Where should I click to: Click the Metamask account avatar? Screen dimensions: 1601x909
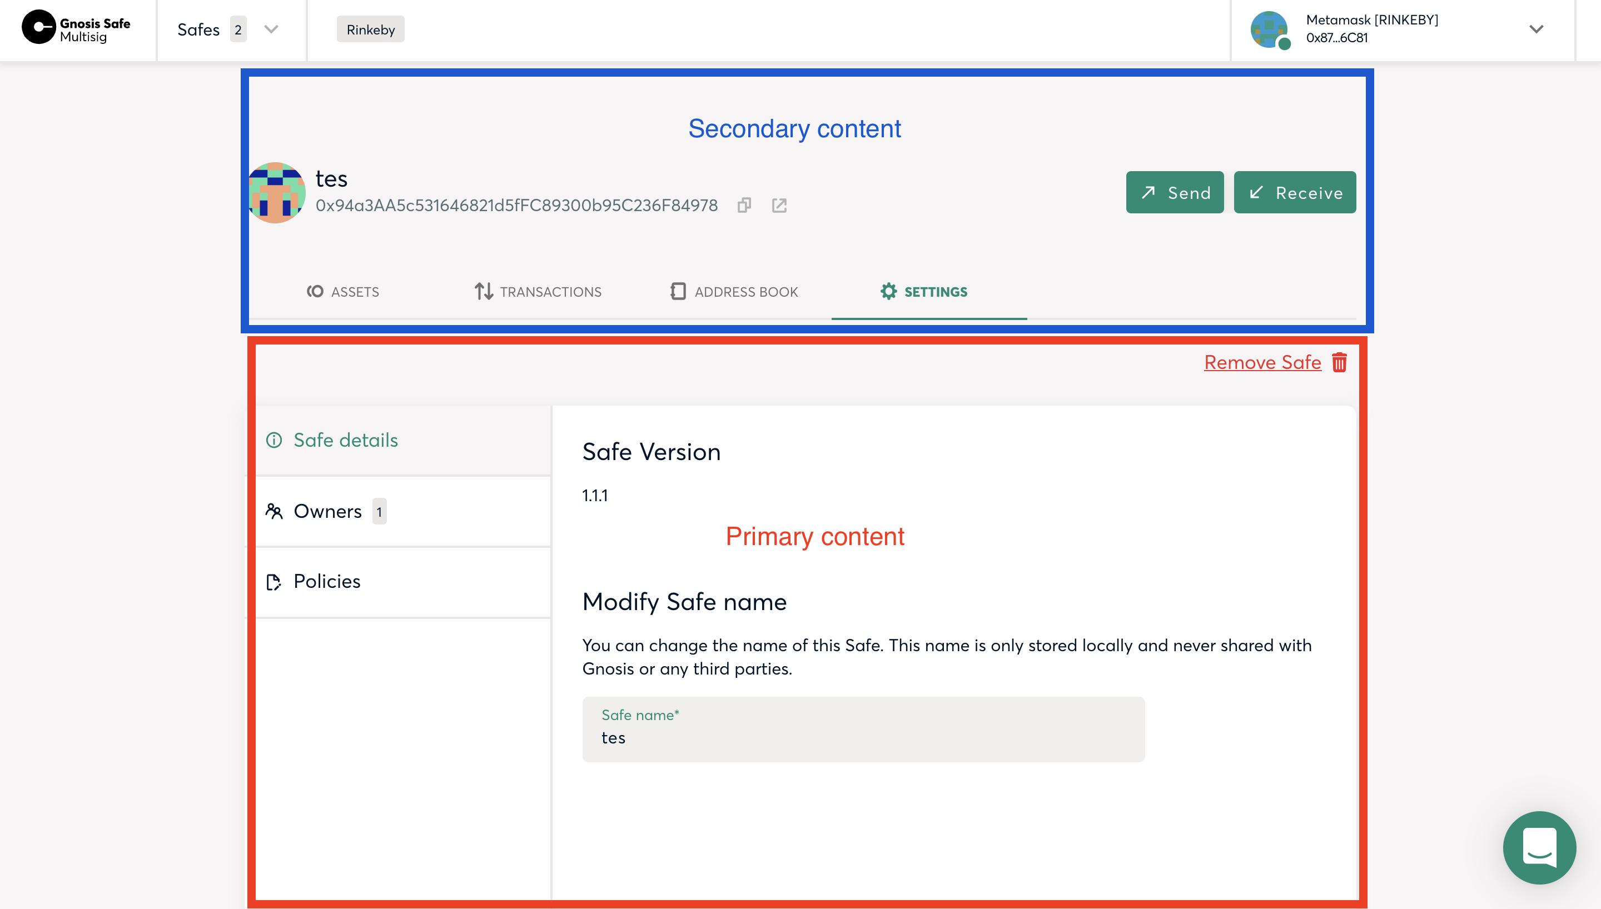[1270, 29]
